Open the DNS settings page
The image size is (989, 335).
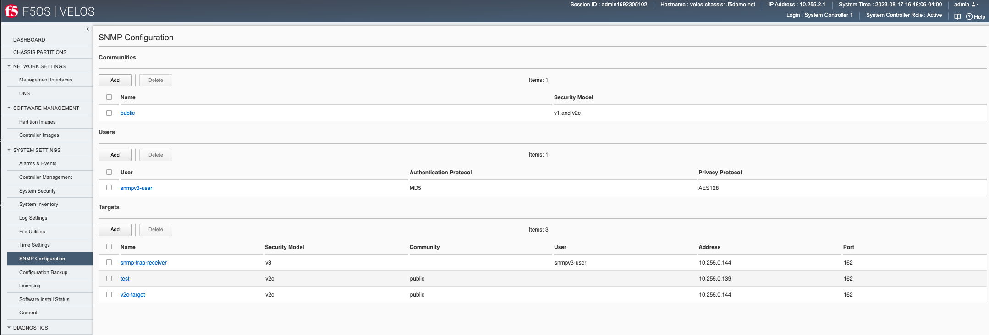(25, 93)
